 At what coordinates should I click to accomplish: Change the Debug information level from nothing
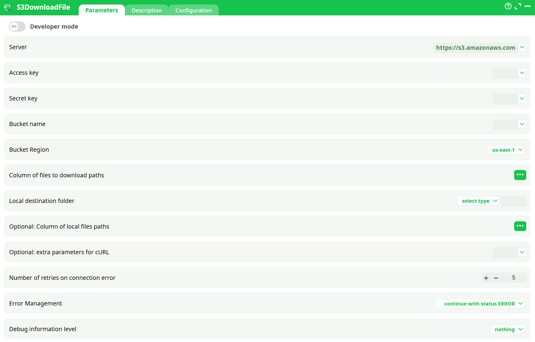507,329
